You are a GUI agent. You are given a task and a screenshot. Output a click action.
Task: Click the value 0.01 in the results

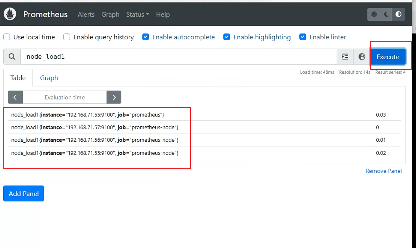381,140
